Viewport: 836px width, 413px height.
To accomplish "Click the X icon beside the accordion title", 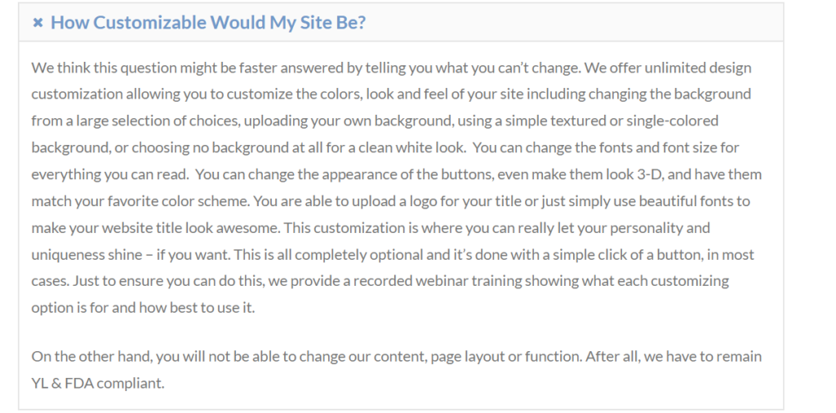I will 38,23.
